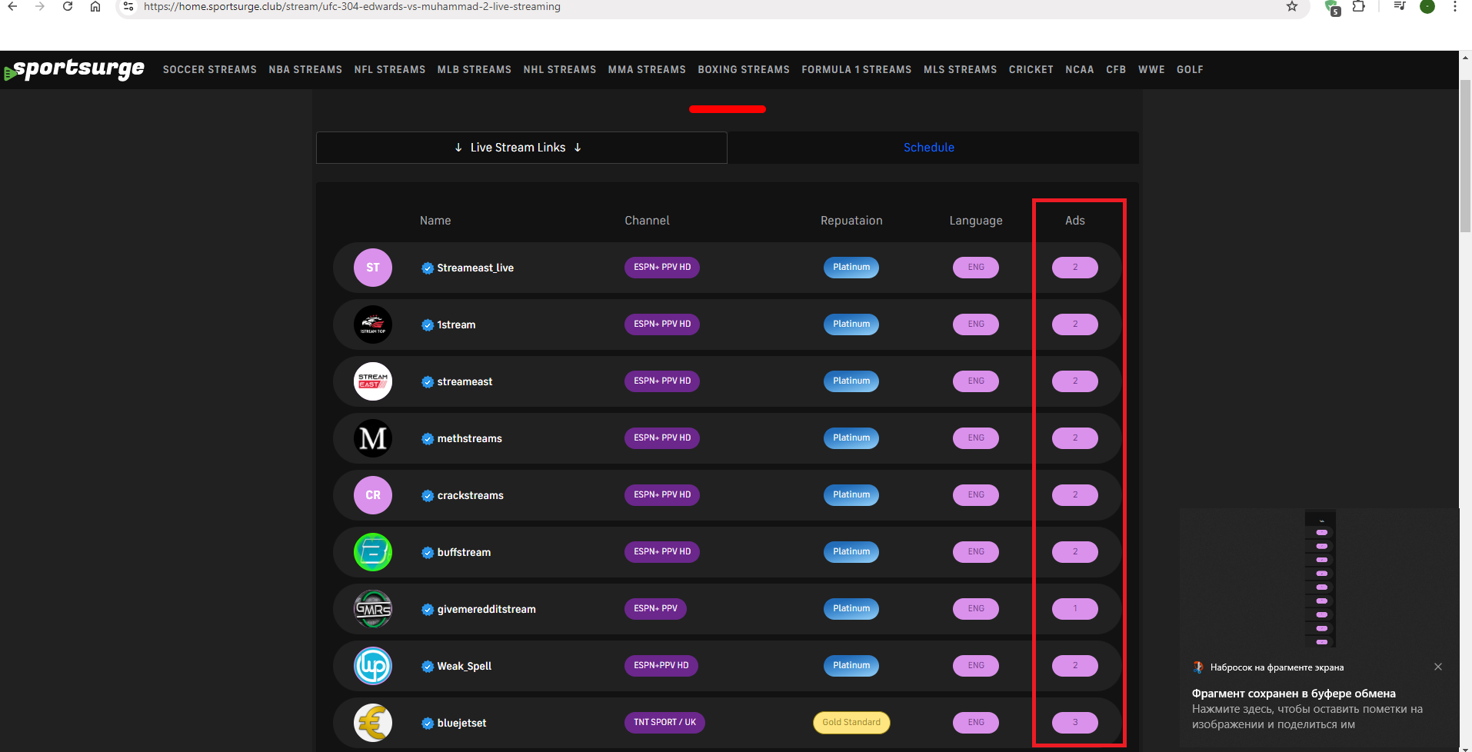Open the saved snip thumbnail preview

coord(1320,578)
